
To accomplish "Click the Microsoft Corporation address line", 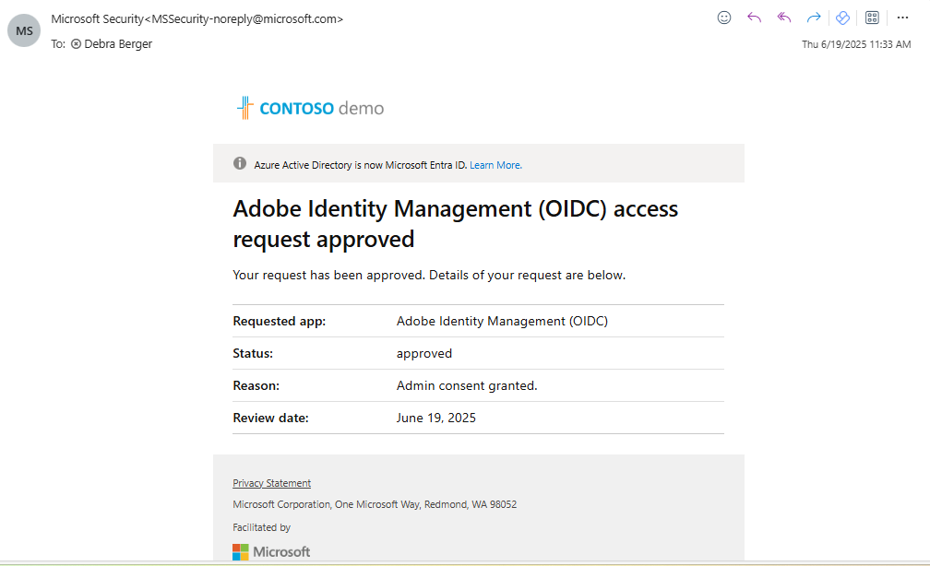I will tap(375, 504).
